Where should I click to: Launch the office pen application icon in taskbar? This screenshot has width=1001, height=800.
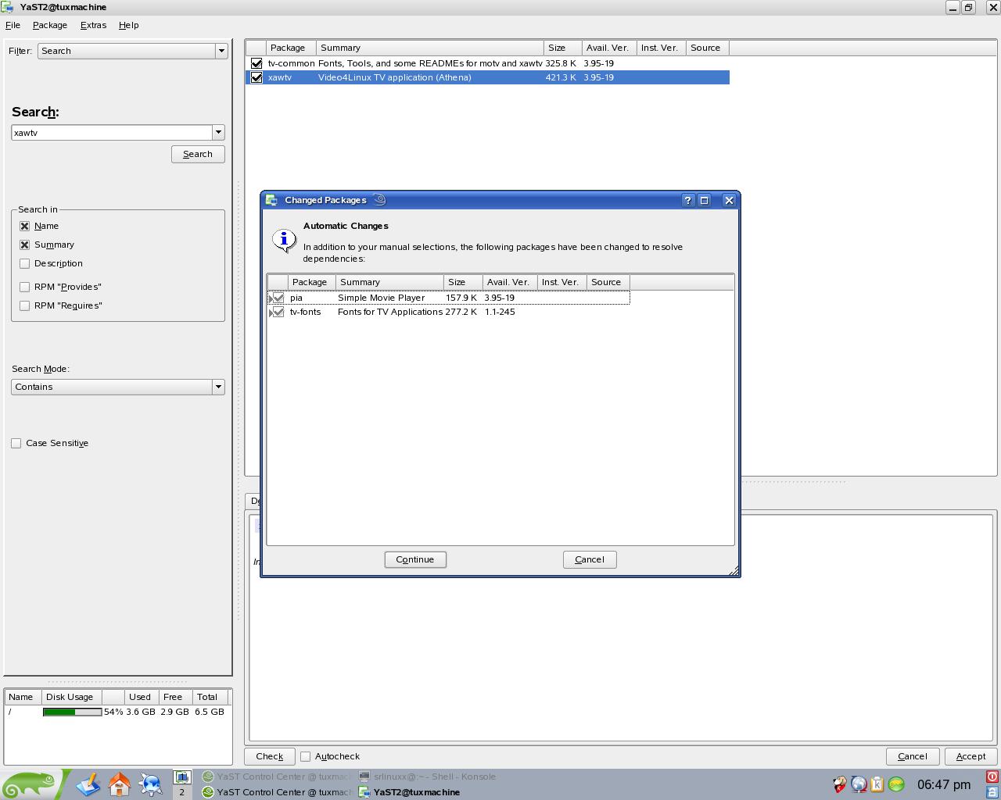click(88, 784)
